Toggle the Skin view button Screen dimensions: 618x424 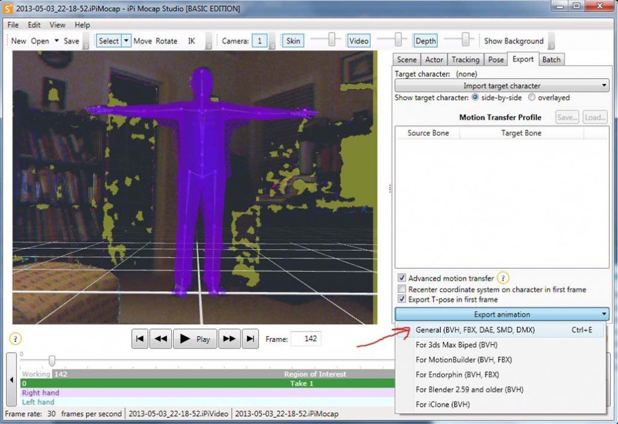click(293, 41)
